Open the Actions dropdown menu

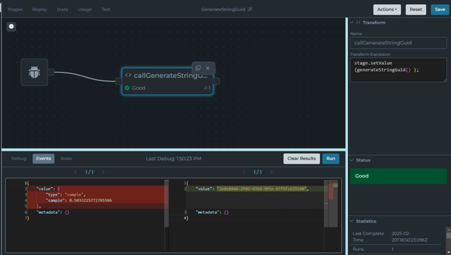[x=387, y=9]
